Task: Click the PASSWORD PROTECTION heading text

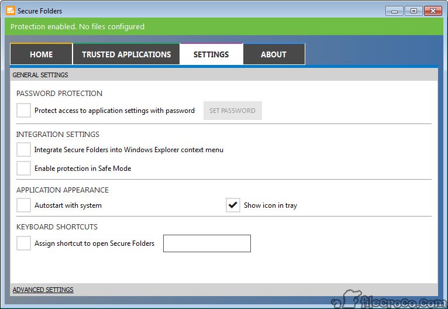Action: click(59, 94)
